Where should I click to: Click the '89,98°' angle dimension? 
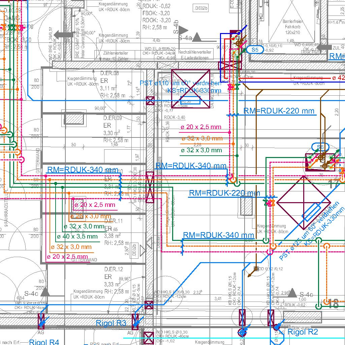(x=124, y=279)
